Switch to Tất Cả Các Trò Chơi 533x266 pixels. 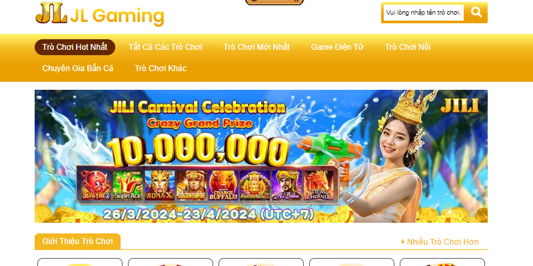165,47
